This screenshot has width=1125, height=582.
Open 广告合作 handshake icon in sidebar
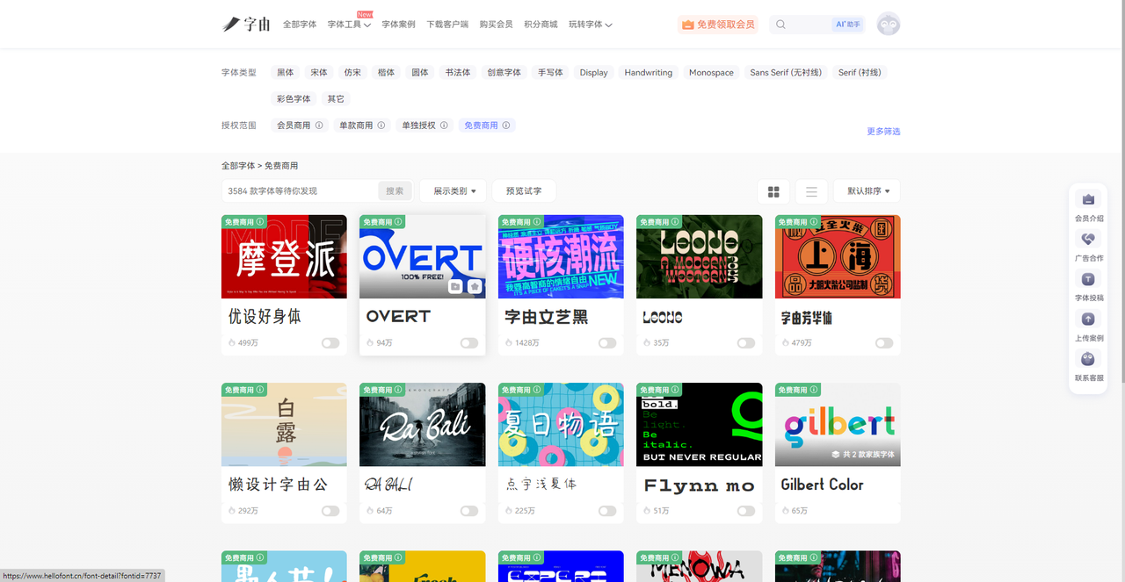(1088, 240)
